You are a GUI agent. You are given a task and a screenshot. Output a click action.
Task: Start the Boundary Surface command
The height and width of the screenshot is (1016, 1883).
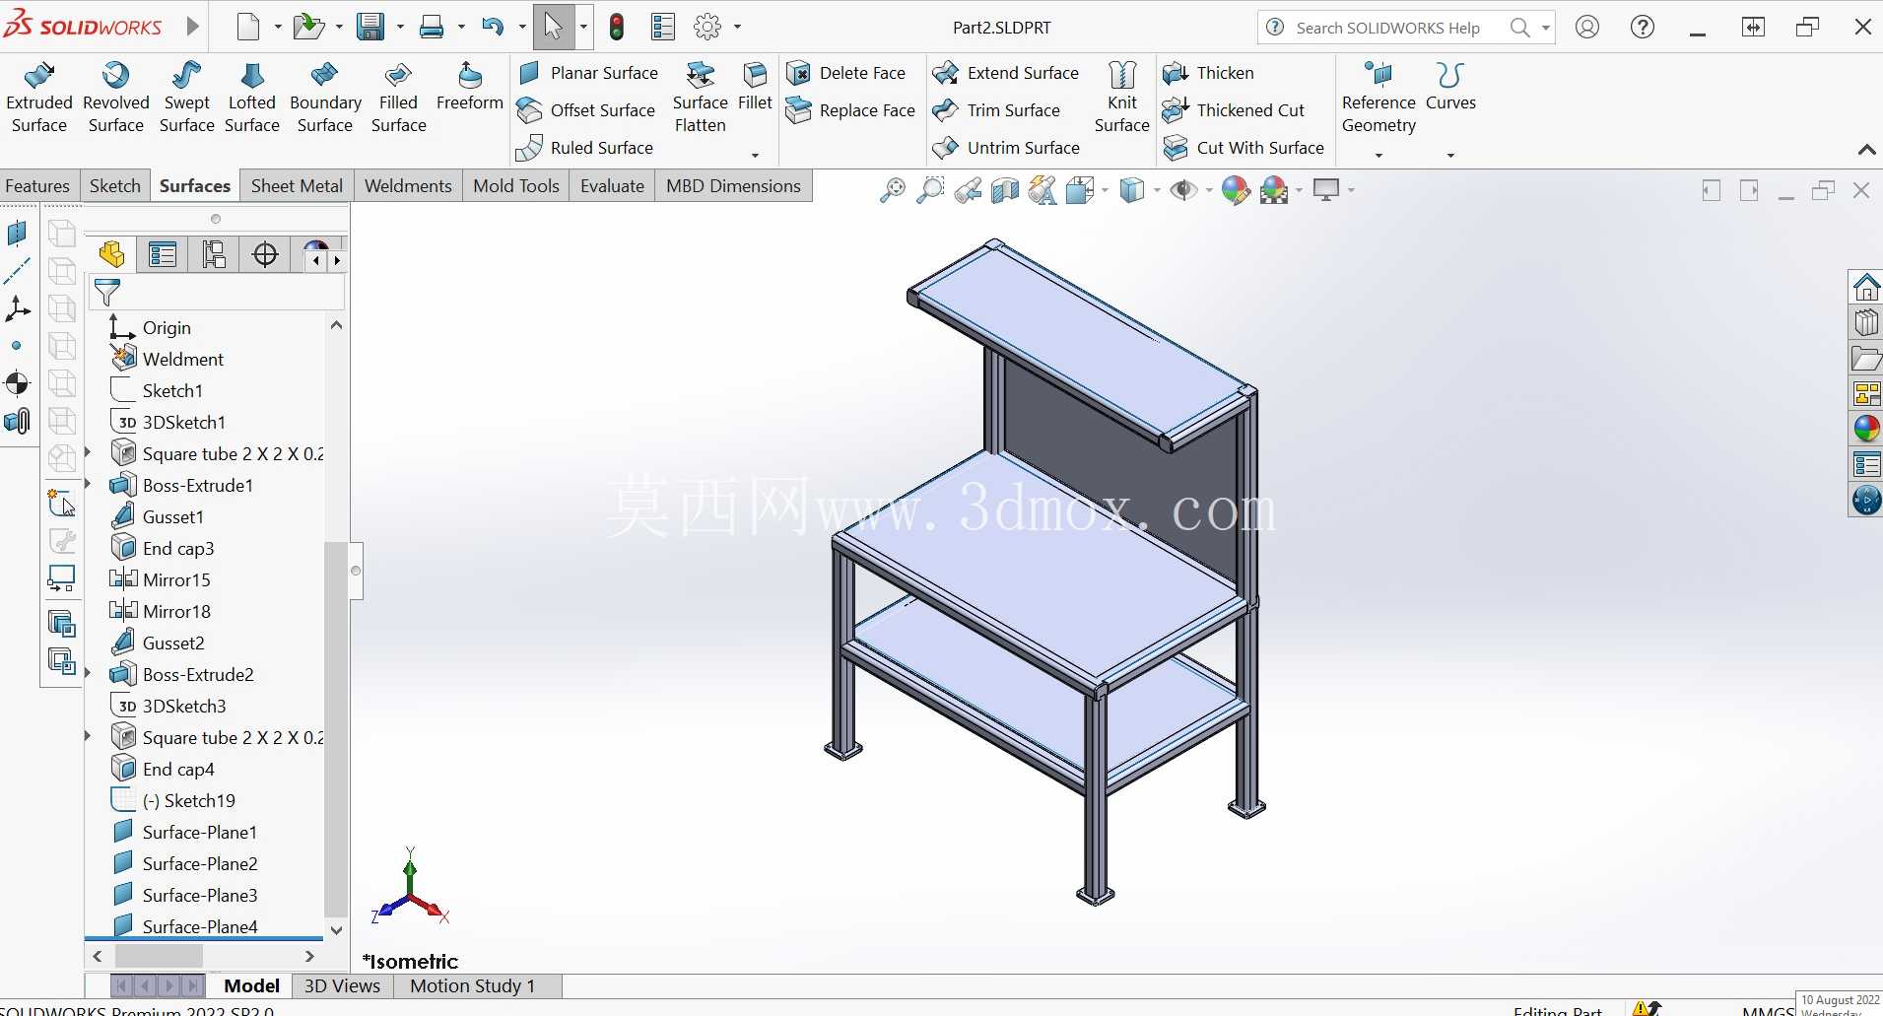[x=325, y=98]
